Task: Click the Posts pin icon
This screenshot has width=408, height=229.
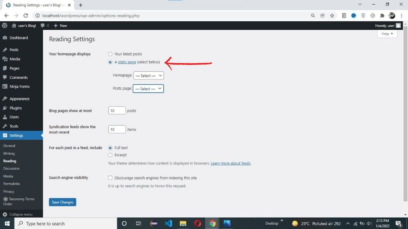Action: click(x=5, y=49)
